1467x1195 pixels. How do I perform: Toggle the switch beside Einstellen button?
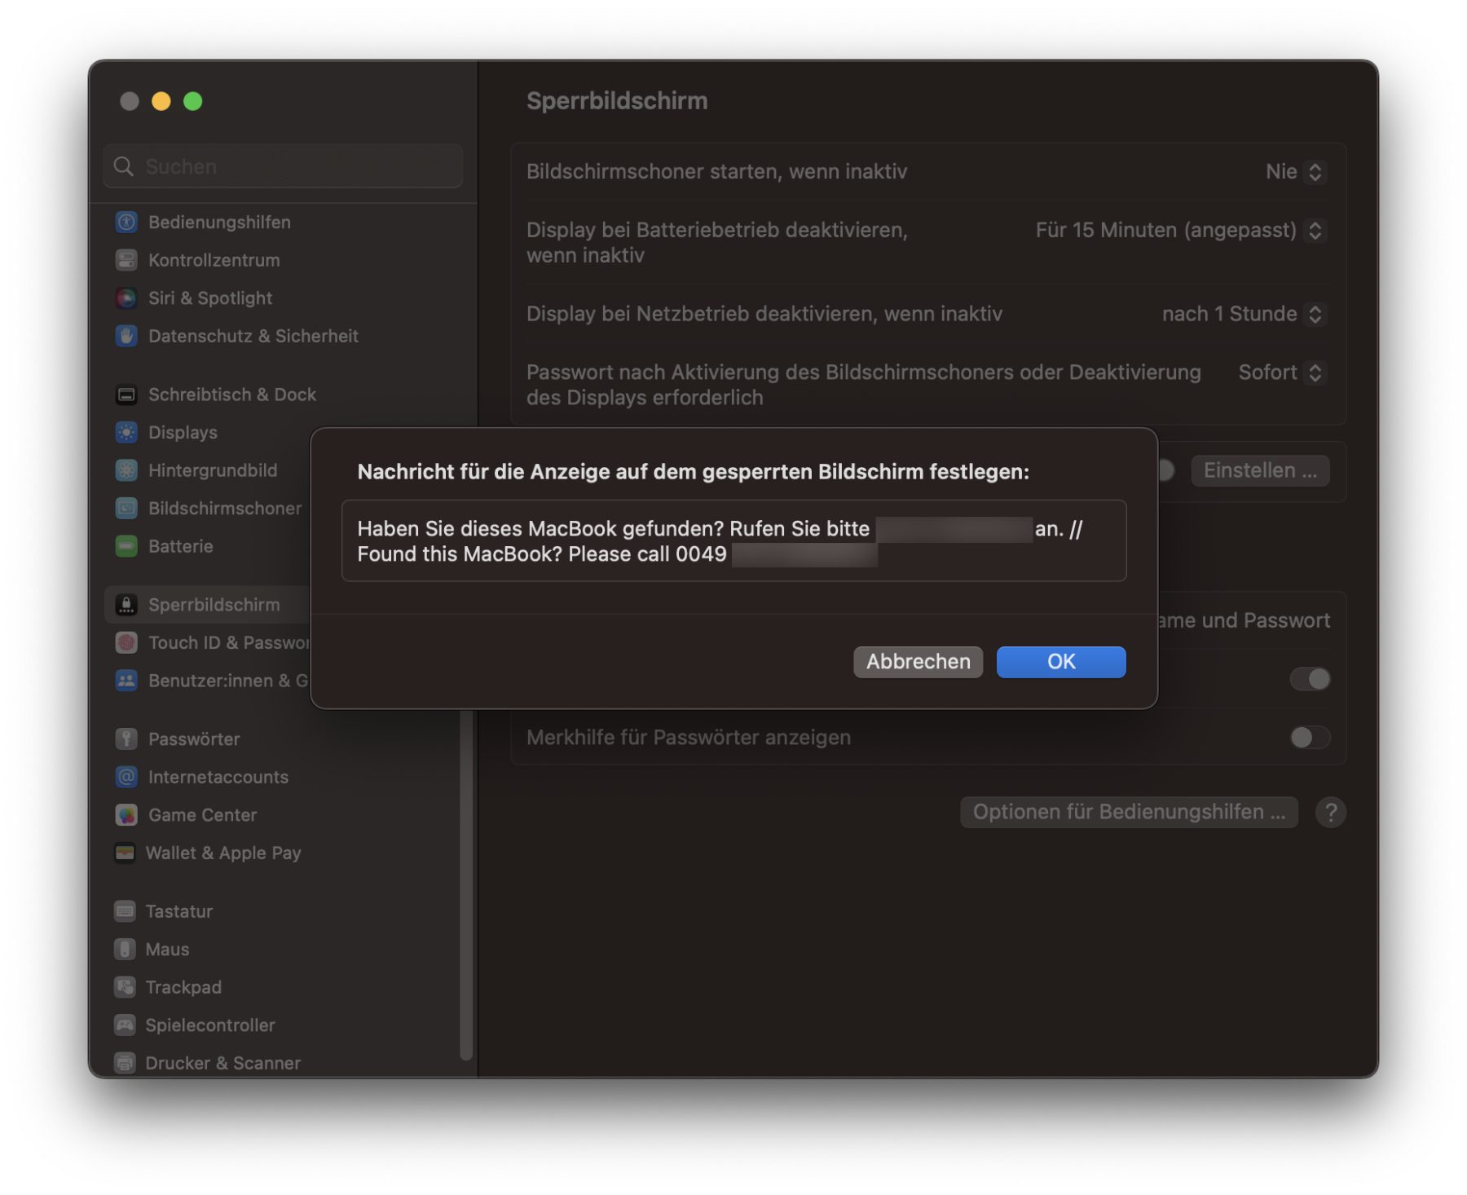(1165, 470)
